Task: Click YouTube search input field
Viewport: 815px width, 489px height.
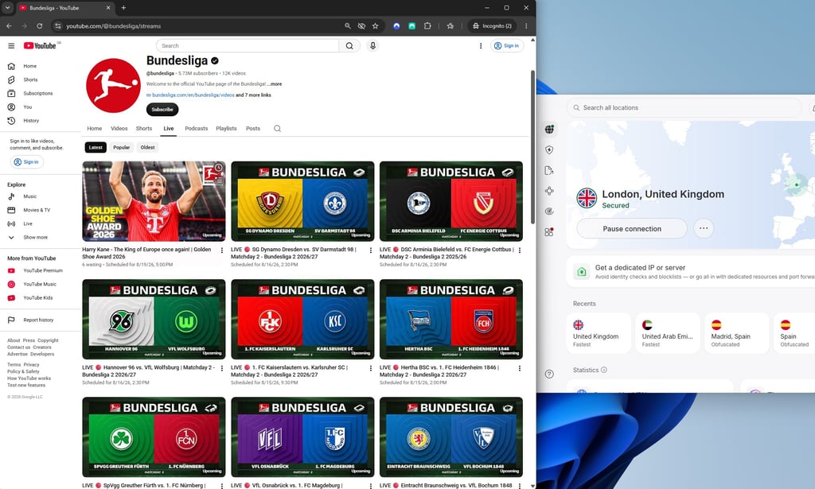Action: [x=248, y=45]
